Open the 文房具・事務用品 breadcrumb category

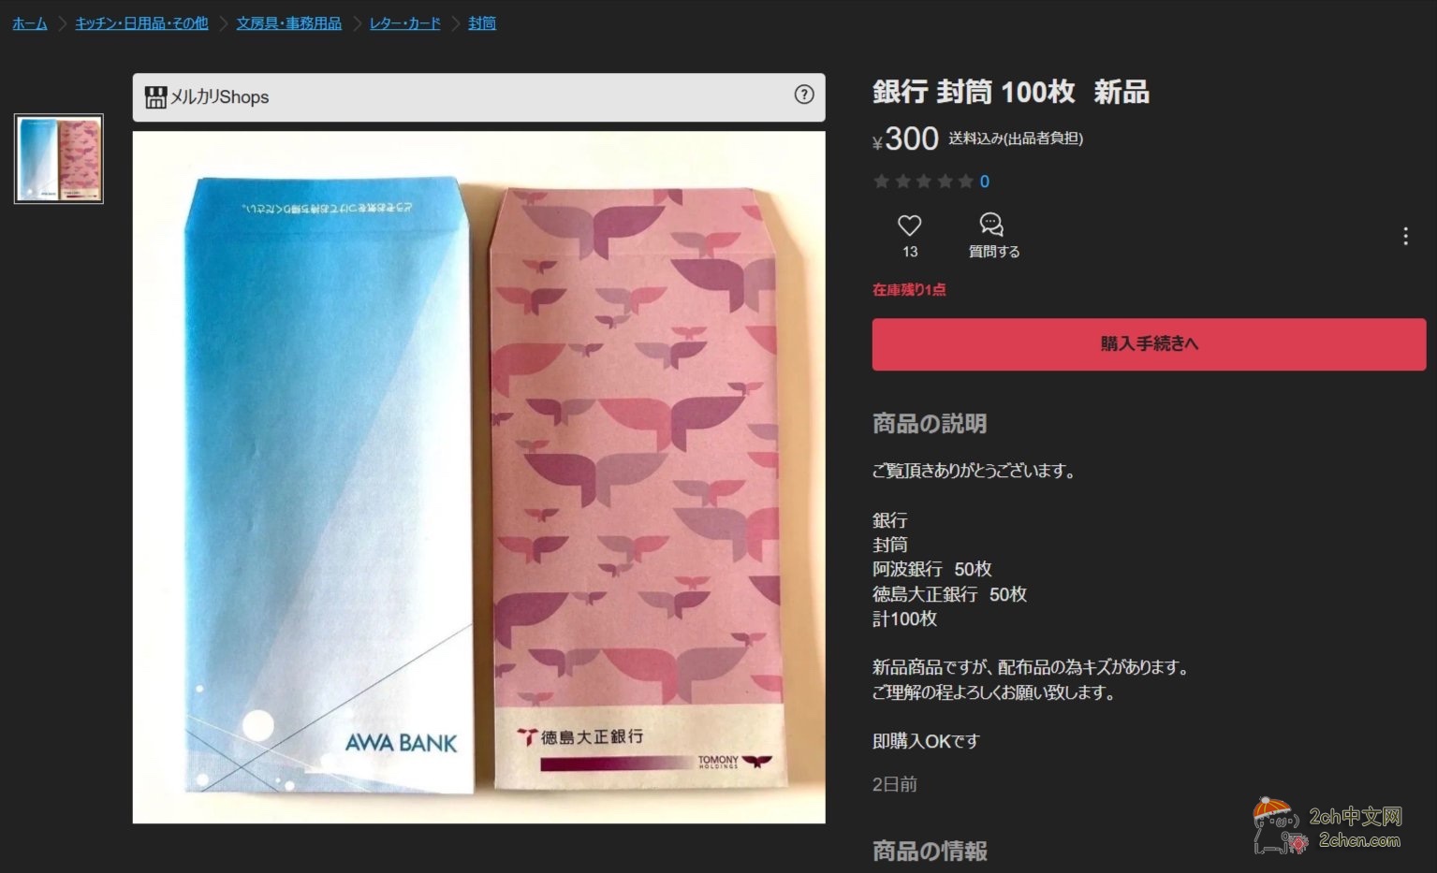pos(288,23)
